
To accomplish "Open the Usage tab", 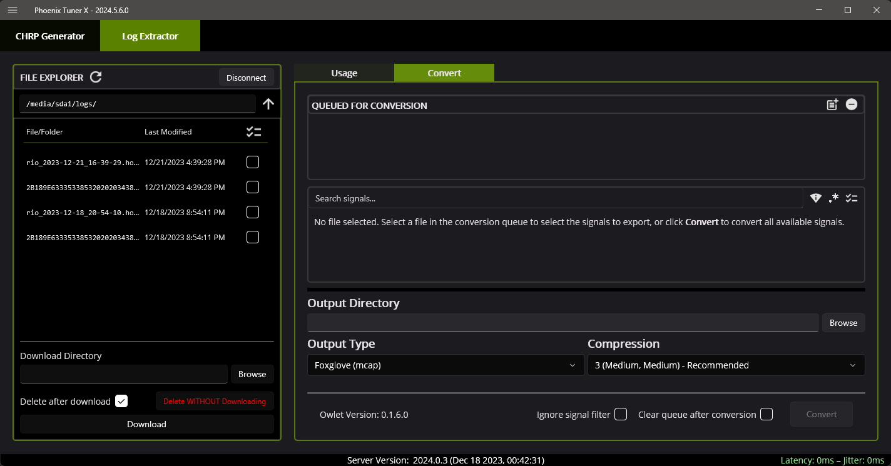I will click(344, 73).
